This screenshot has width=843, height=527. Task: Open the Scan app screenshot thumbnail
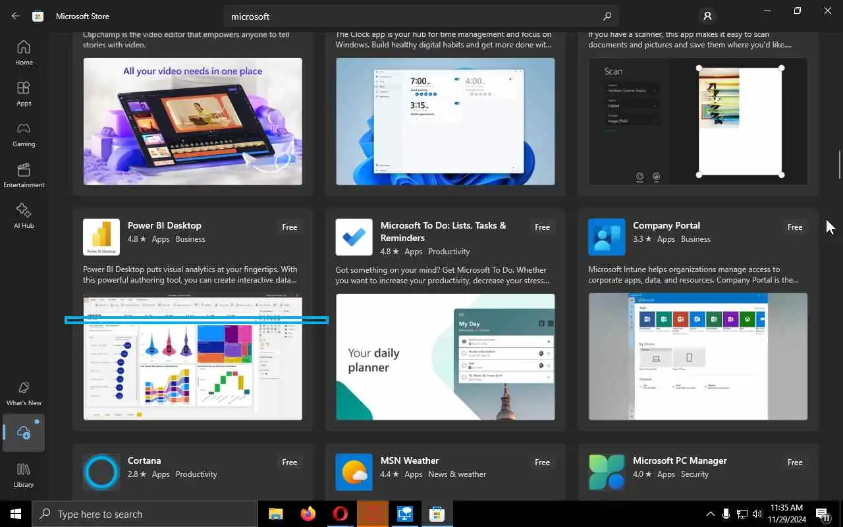coord(698,121)
